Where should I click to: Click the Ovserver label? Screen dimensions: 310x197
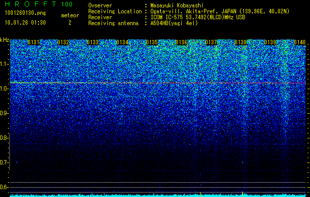[x=100, y=5]
